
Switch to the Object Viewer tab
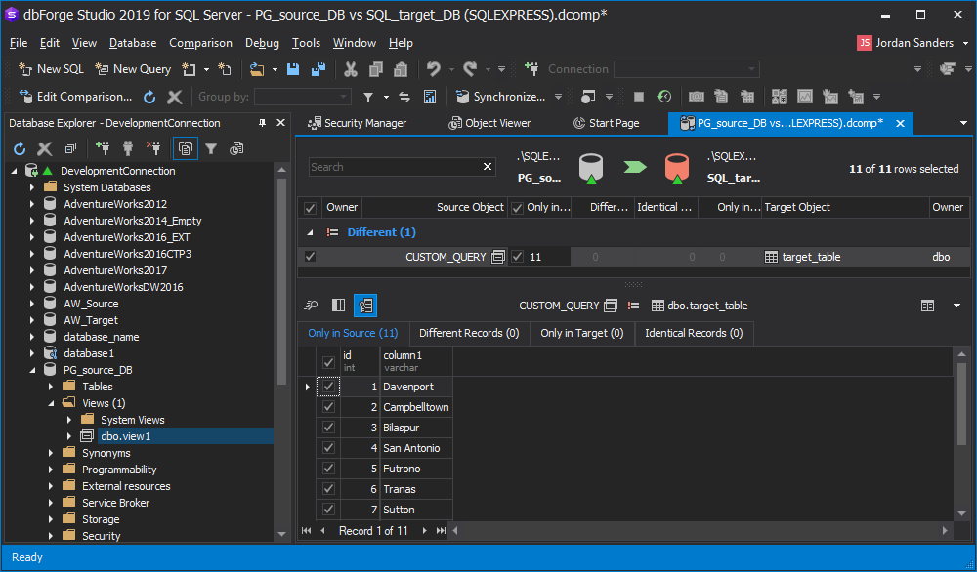click(489, 123)
